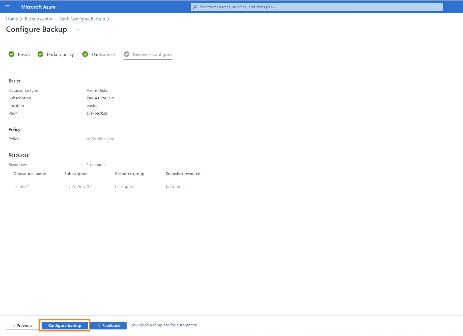The image size is (463, 336).
Task: Click the Backup policy green checkmark icon
Action: tap(40, 54)
